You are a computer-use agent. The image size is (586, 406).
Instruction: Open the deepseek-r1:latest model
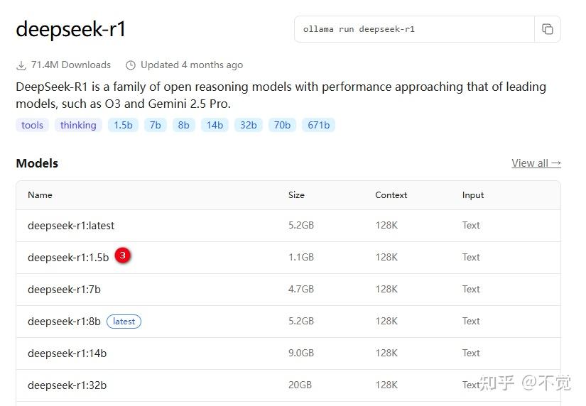click(71, 226)
